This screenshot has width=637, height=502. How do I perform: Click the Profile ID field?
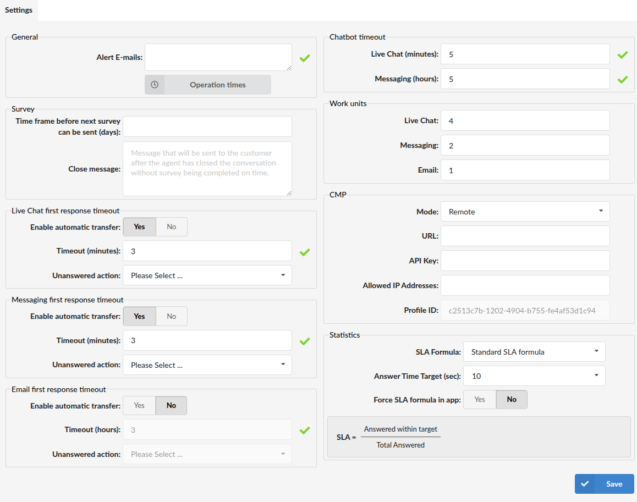(x=525, y=310)
